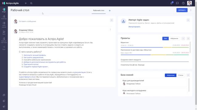Screen dimensions: 197x110
Task: Click the Добавить button
Action: [x=182, y=10]
